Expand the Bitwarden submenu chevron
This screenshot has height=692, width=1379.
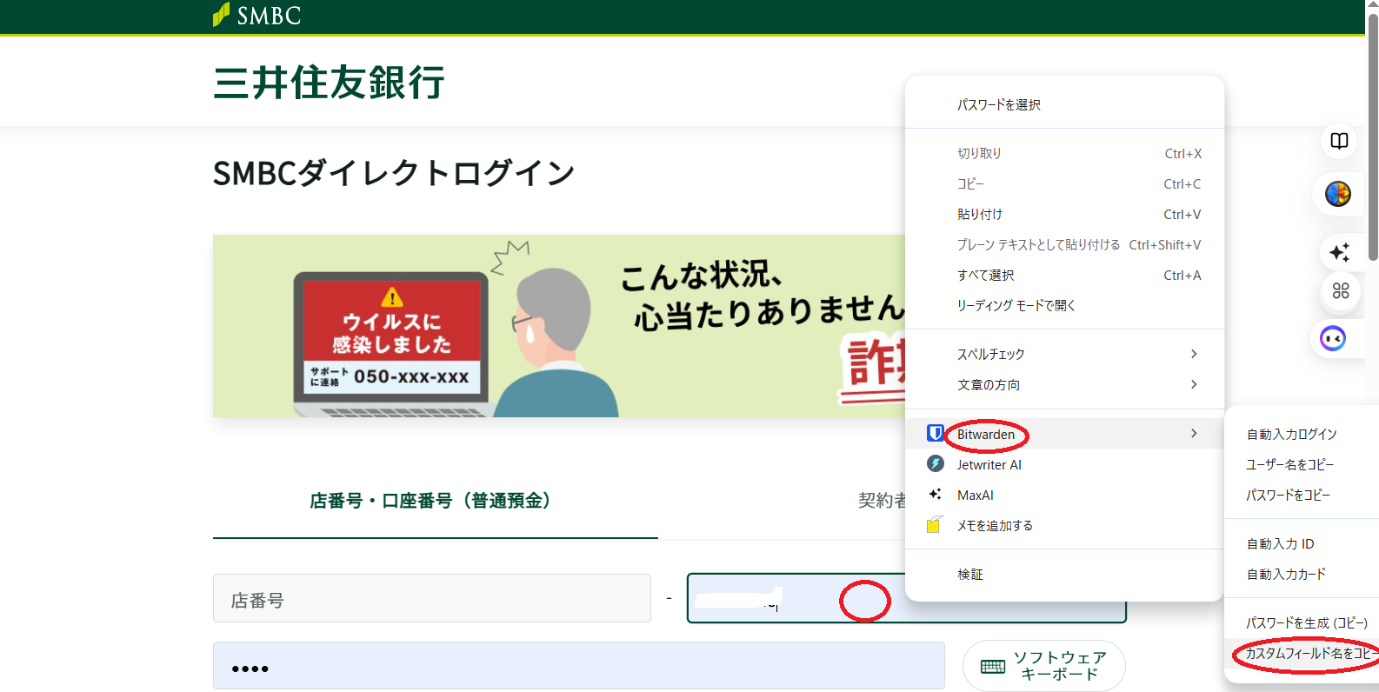click(1194, 433)
